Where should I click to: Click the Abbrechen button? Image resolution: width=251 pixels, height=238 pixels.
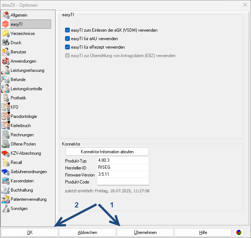[x=87, y=232]
